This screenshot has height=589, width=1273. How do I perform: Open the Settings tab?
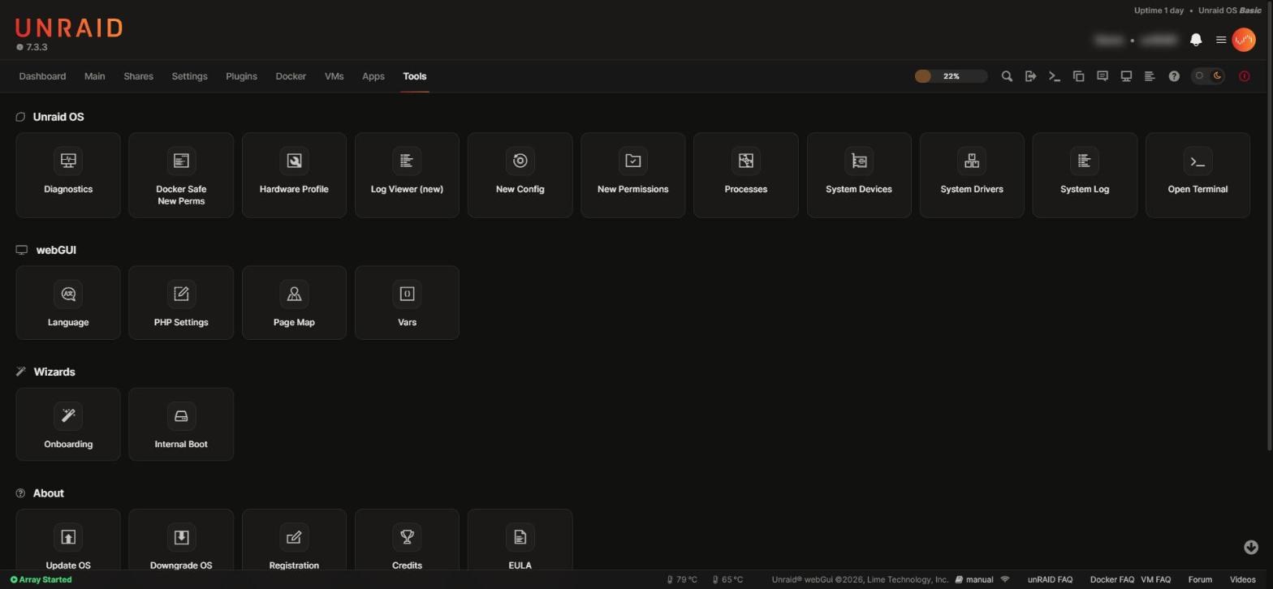[189, 76]
